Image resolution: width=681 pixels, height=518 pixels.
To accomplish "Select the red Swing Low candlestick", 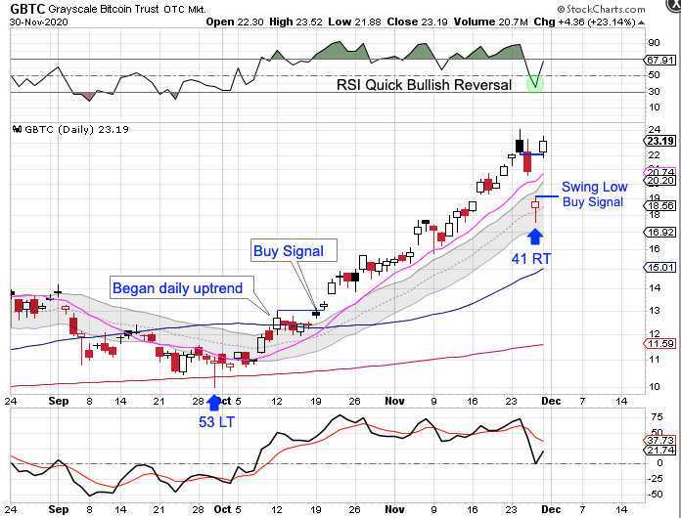I will pyautogui.click(x=535, y=204).
